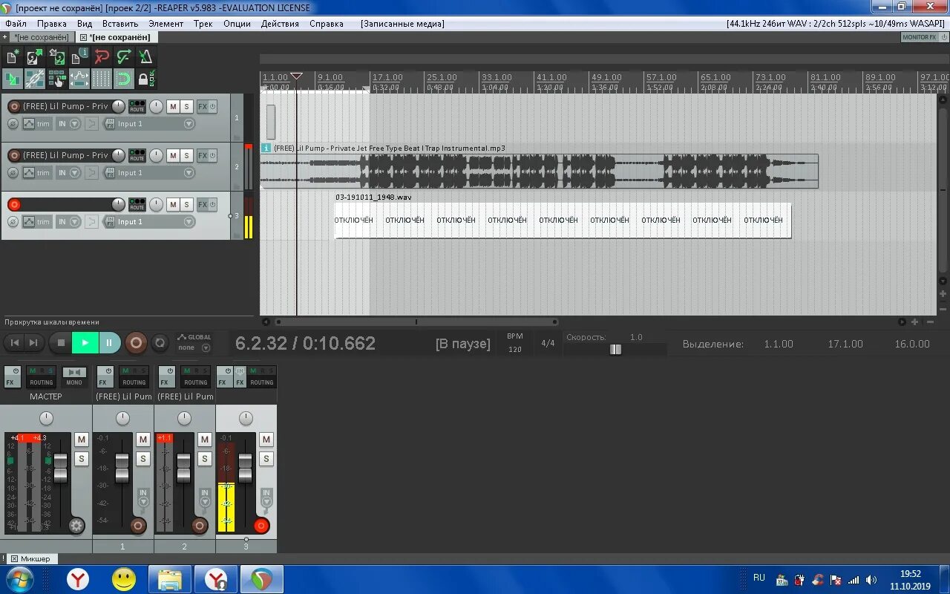
Task: Expand Input 1 dropdown on track 2
Action: click(189, 173)
